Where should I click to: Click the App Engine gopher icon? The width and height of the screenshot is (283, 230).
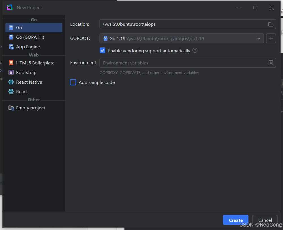pos(11,47)
